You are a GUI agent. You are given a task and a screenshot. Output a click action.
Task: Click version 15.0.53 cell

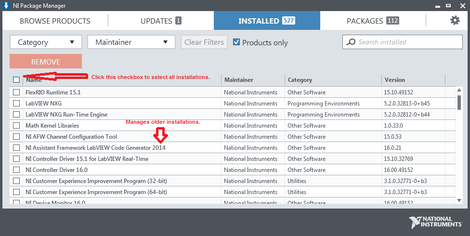click(x=392, y=137)
